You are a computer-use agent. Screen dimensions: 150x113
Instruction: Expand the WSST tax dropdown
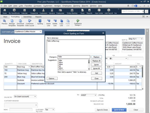[95, 95]
